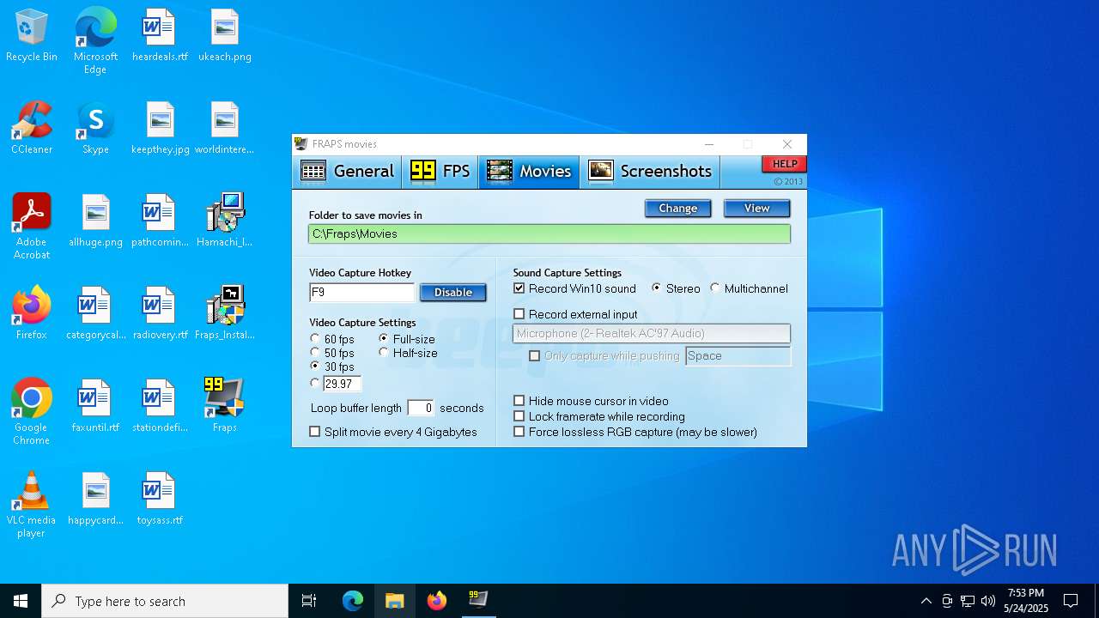Click the Change folder button
1099x618 pixels.
(x=678, y=209)
